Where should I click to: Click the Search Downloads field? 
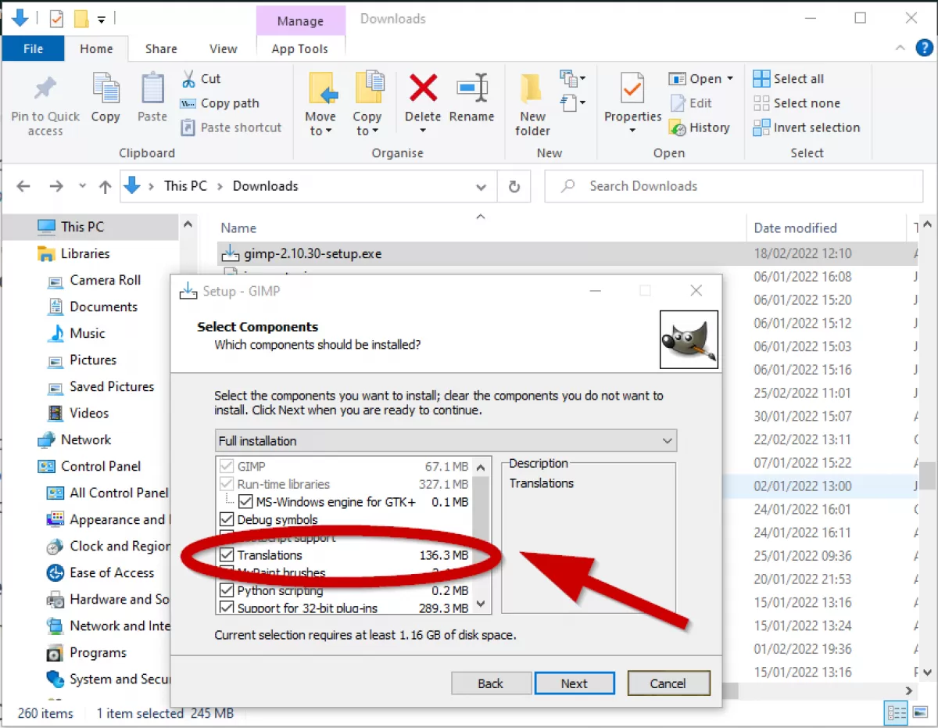[734, 186]
